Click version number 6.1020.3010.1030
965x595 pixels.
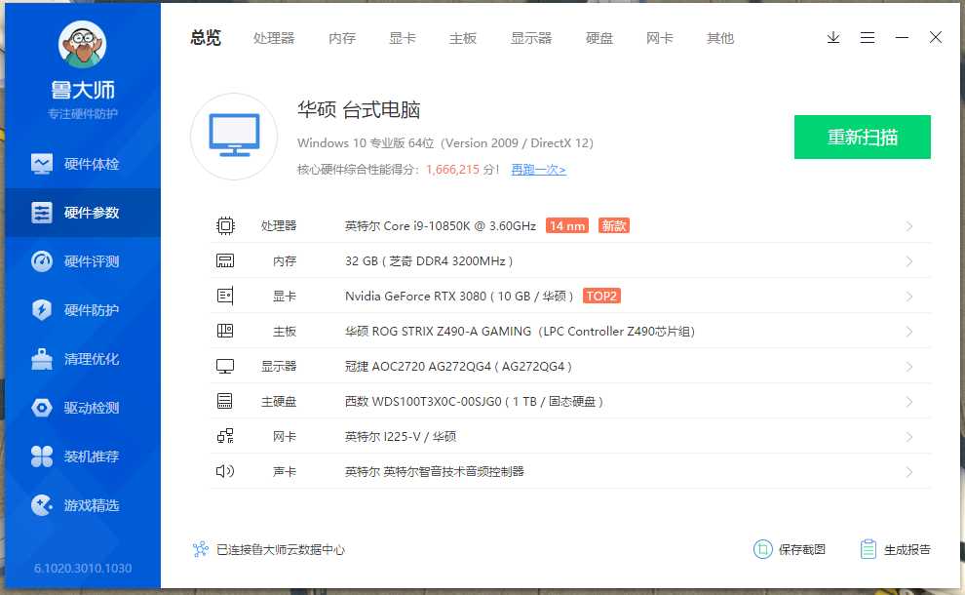point(83,568)
